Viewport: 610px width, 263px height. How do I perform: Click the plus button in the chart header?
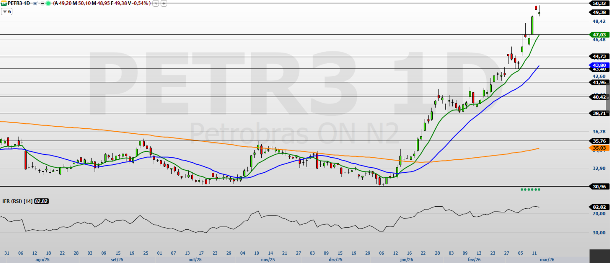[x=164, y=4]
